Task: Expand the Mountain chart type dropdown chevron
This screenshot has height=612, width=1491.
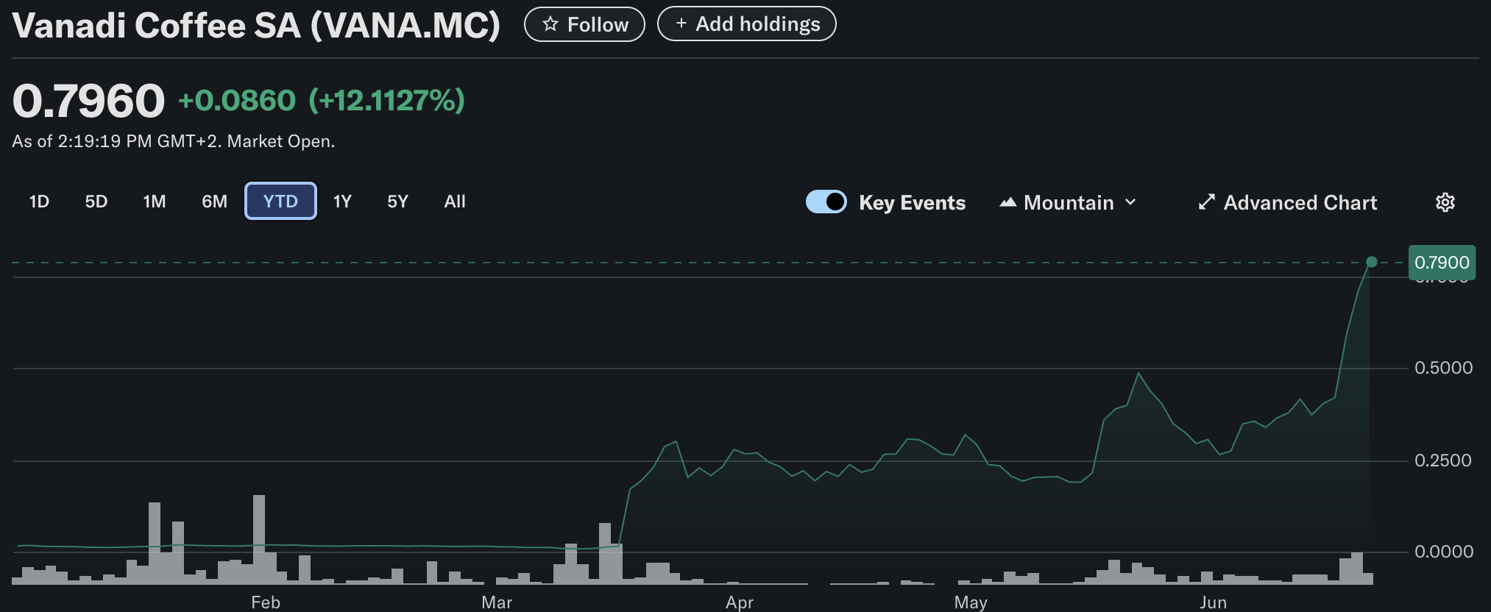Action: point(1130,202)
